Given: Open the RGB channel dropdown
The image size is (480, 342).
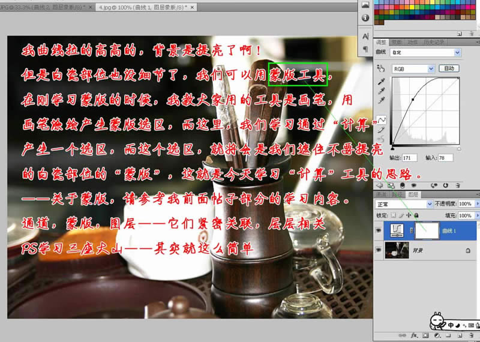Looking at the screenshot, I should click(413, 68).
